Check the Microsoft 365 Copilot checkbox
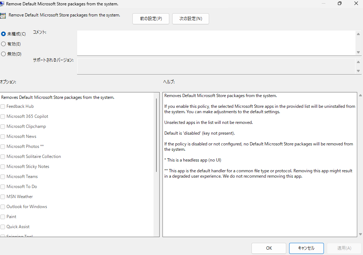Image resolution: width=363 pixels, height=255 pixels. (x=3, y=116)
